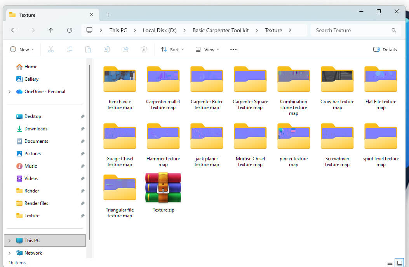Open the View layout dropdown

(207, 50)
